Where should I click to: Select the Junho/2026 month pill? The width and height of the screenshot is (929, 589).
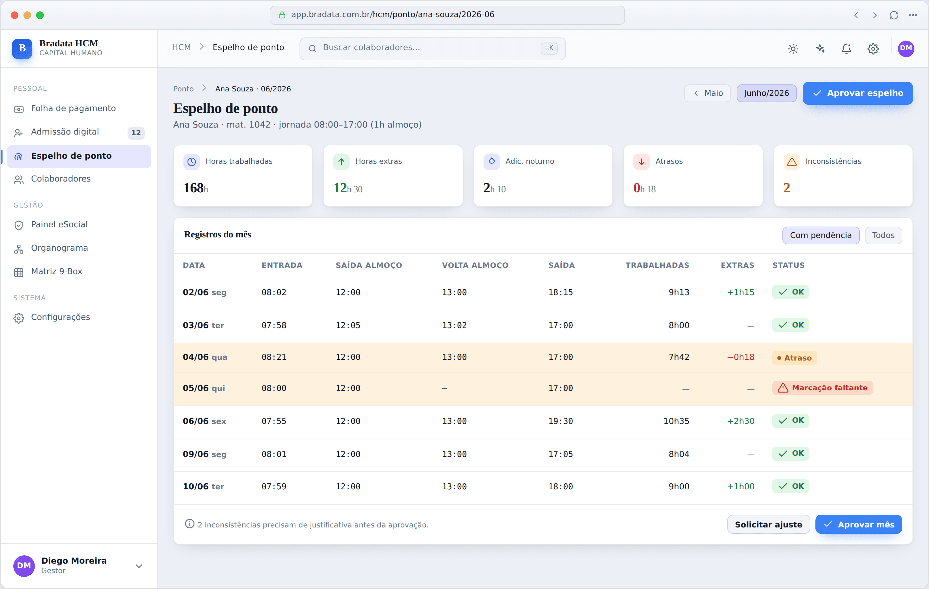[x=766, y=93]
